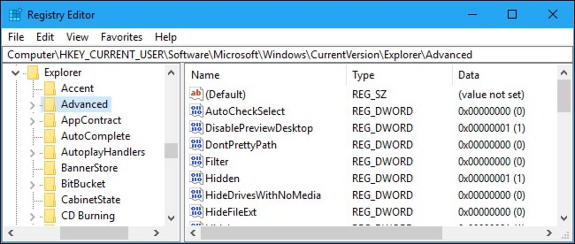Click the BannerStore folder icon
The width and height of the screenshot is (575, 244).
[50, 168]
